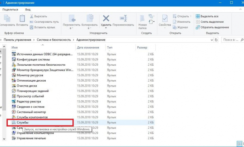The width and height of the screenshot is (244, 147).
Task: Open the address bar history dropdown
Action: 211,40
